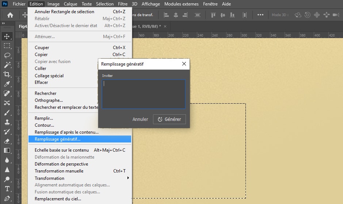Image resolution: width=343 pixels, height=204 pixels.
Task: Choose Remplissage génératif... menu entry
Action: [80, 139]
